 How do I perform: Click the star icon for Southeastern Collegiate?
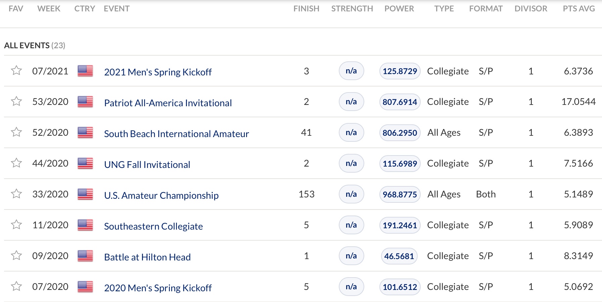(16, 225)
